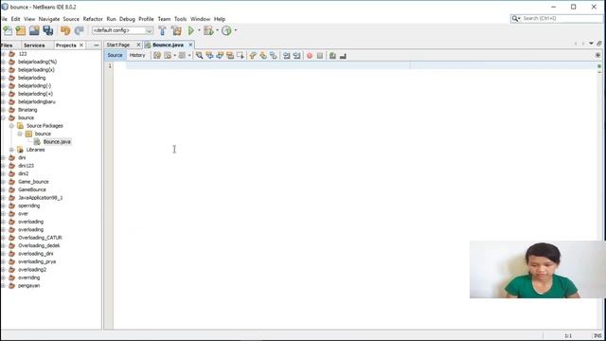The image size is (606, 341).
Task: Find previous occurrence in editor toolbar
Action: pos(209,56)
